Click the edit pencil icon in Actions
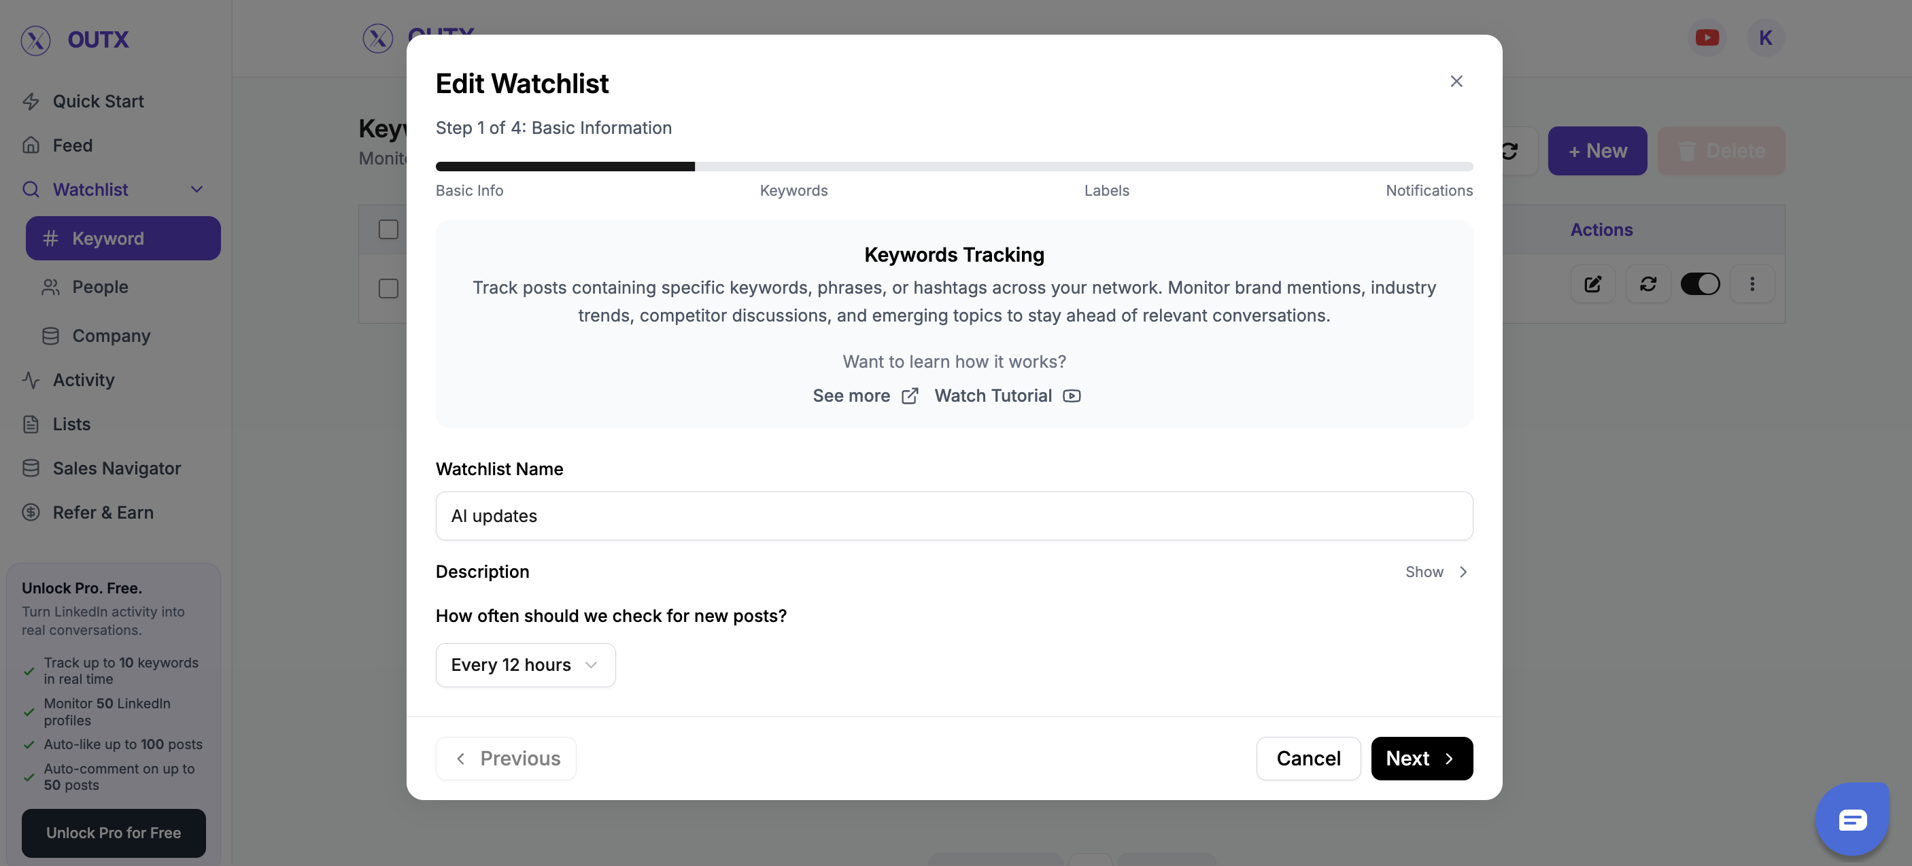1912x866 pixels. 1592,283
